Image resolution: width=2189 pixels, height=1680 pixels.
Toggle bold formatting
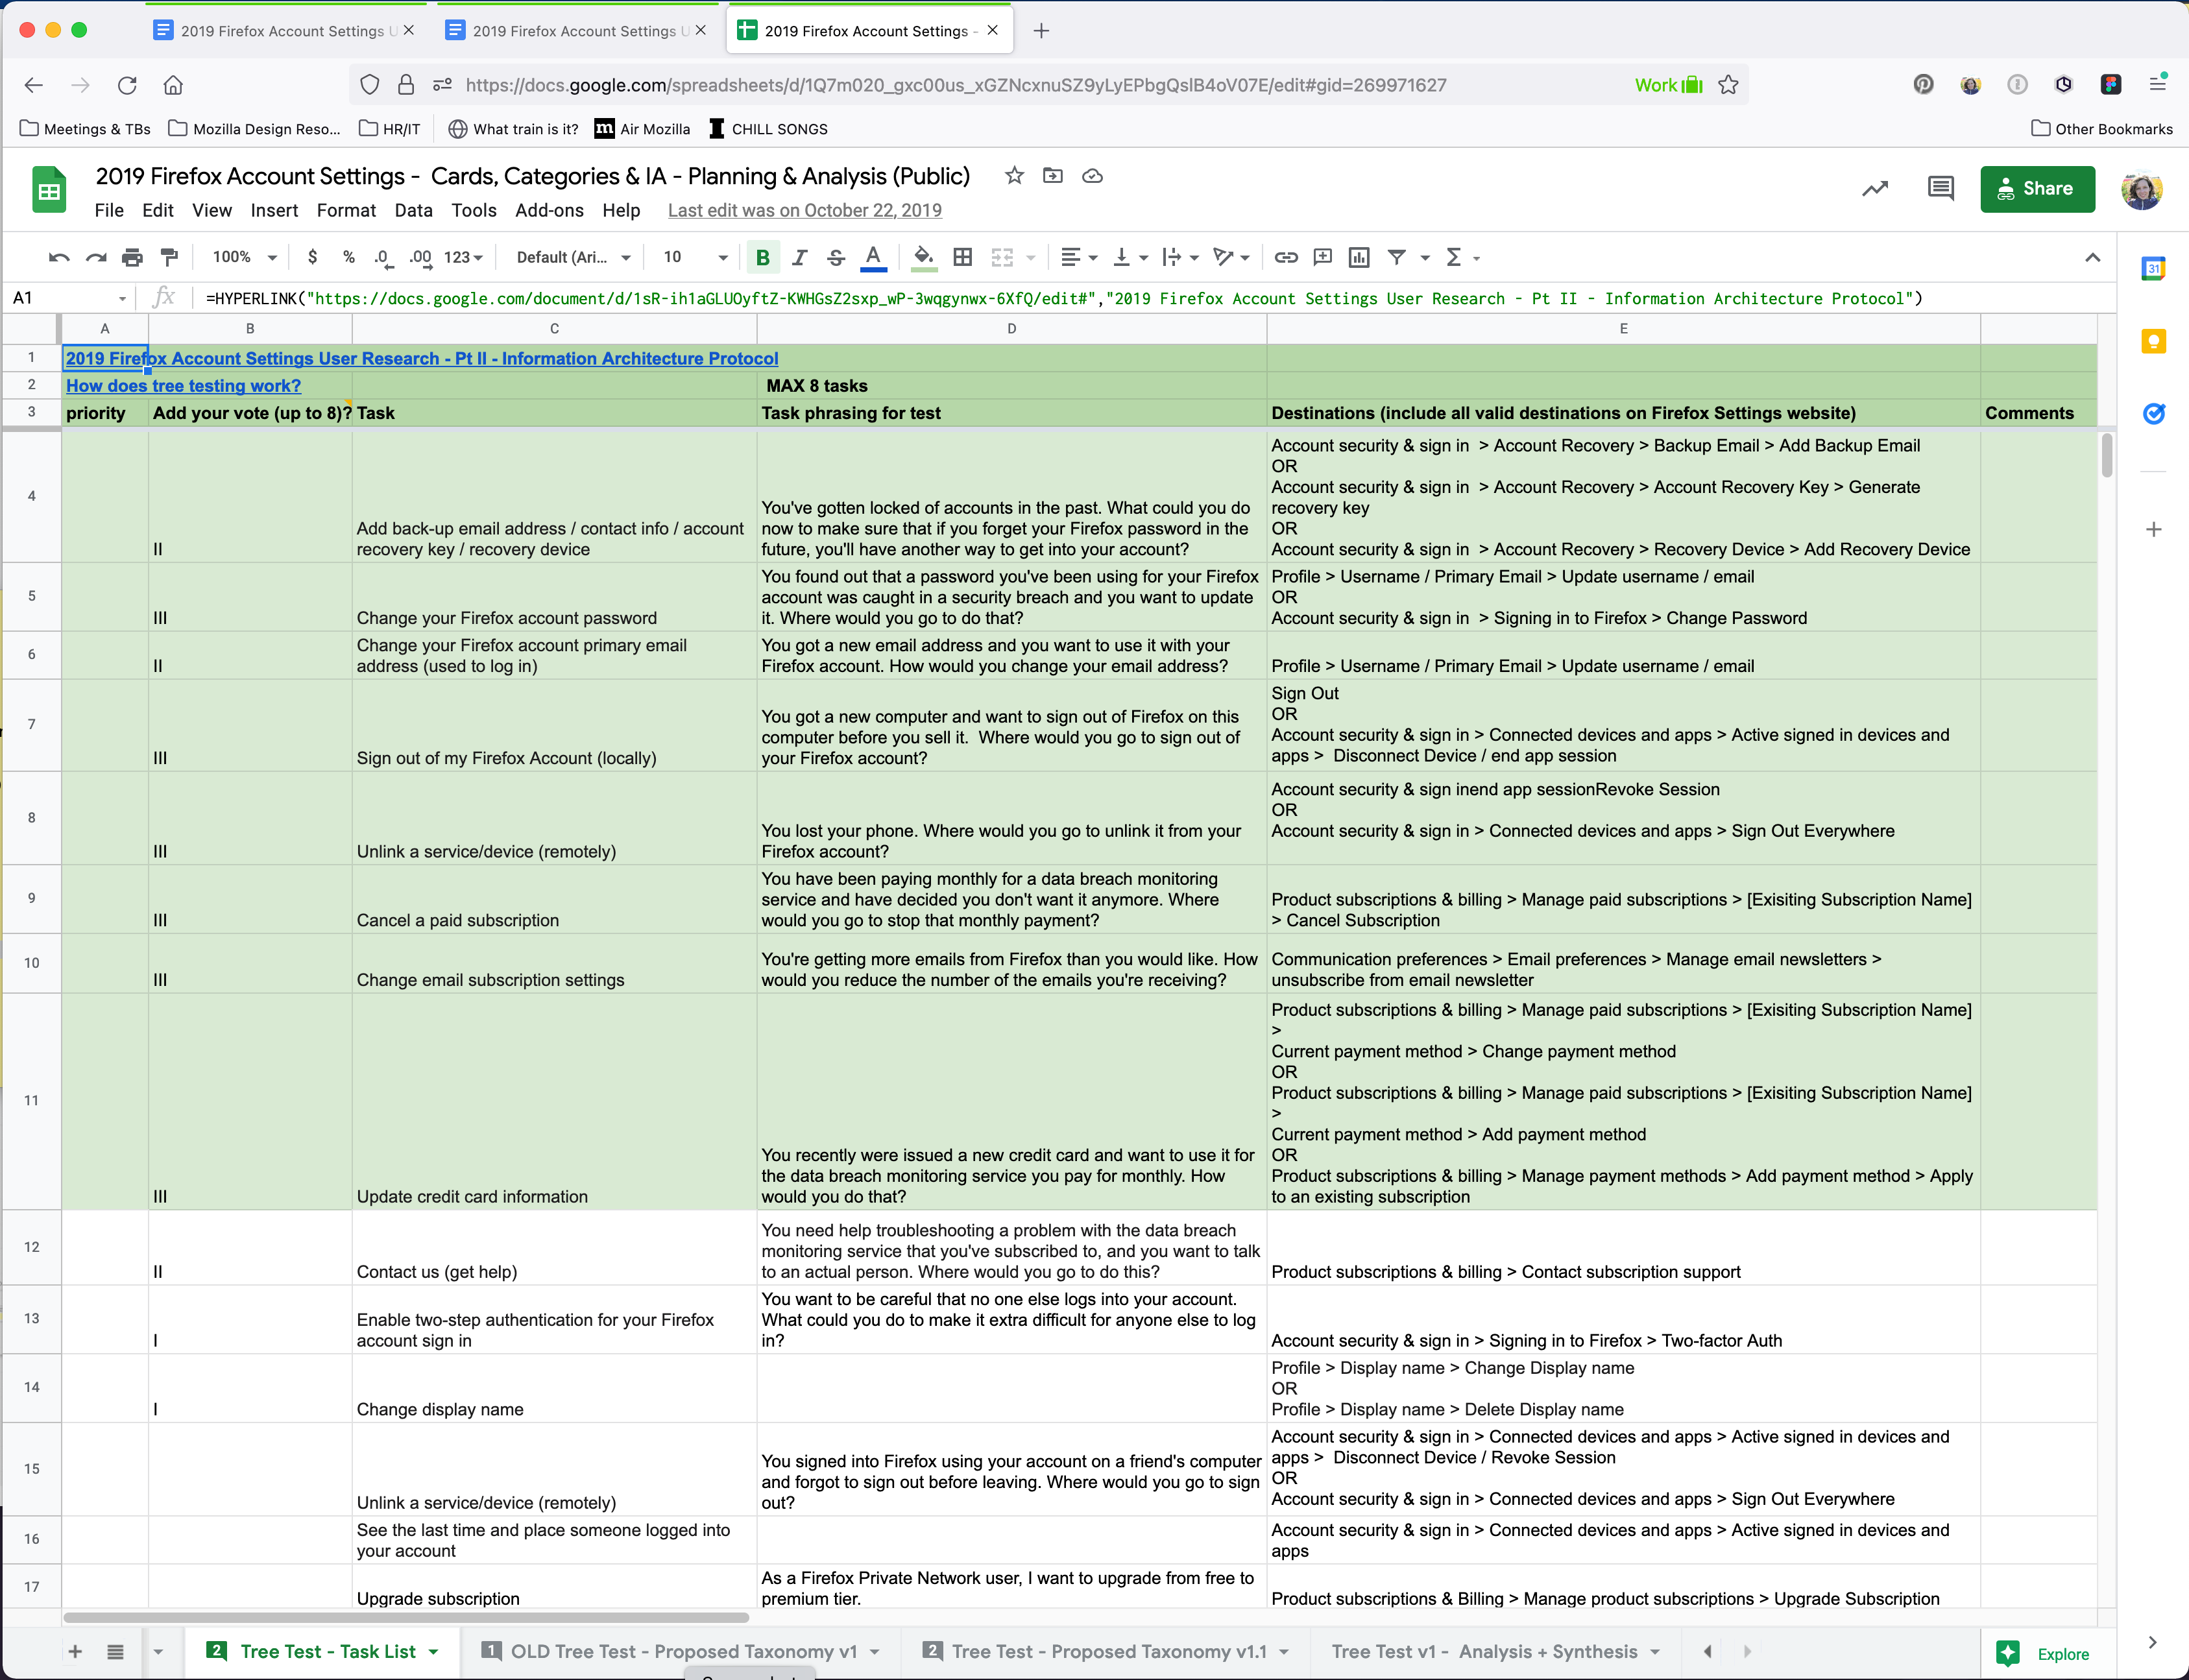[x=762, y=257]
